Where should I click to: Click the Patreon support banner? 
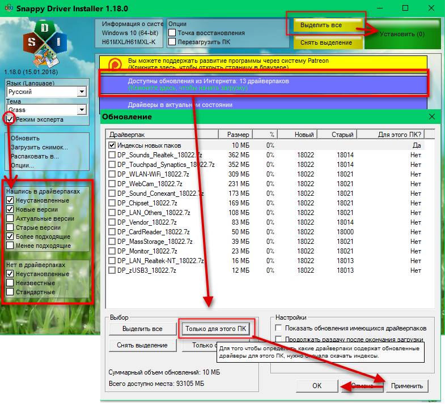[263, 64]
